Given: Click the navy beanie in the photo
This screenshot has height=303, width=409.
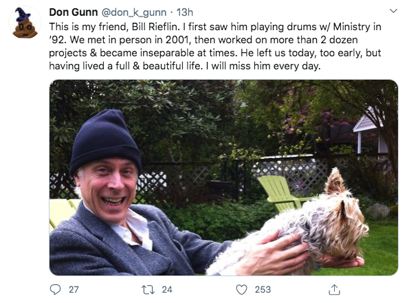Looking at the screenshot, I should click(x=105, y=141).
